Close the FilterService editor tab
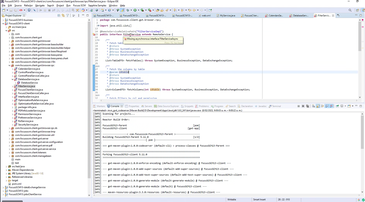The width and height of the screenshot is (365, 202). [x=333, y=16]
